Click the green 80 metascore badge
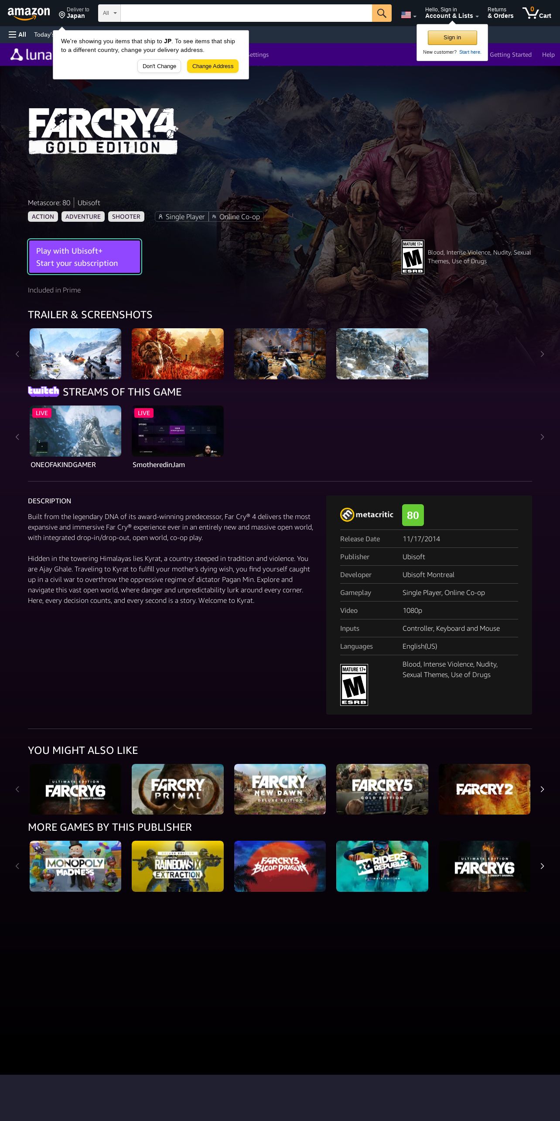The width and height of the screenshot is (560, 1121). point(413,515)
